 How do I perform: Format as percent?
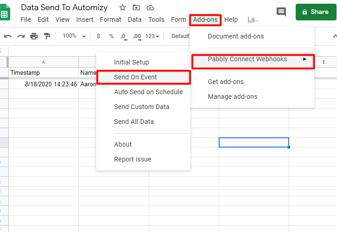point(111,36)
